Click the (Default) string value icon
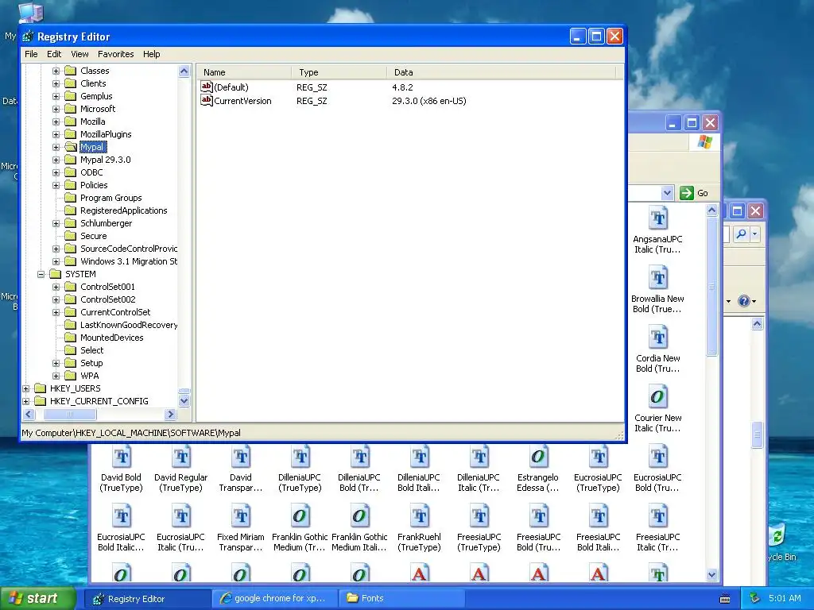 click(x=207, y=87)
